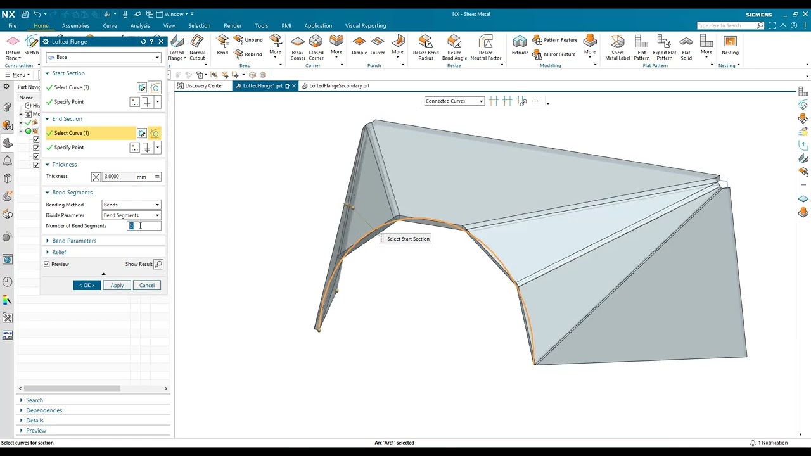
Task: Open the File menu
Action: (12, 26)
